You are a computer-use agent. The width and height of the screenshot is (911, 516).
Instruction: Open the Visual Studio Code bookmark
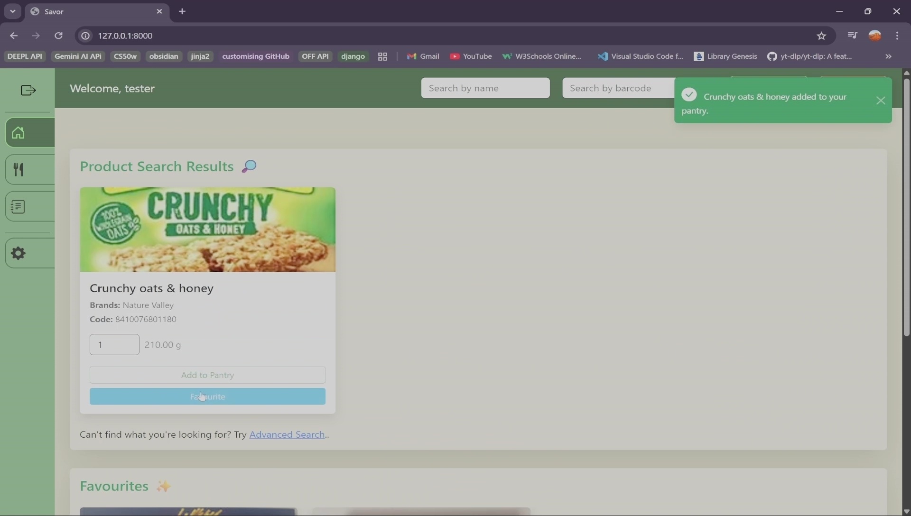point(641,56)
